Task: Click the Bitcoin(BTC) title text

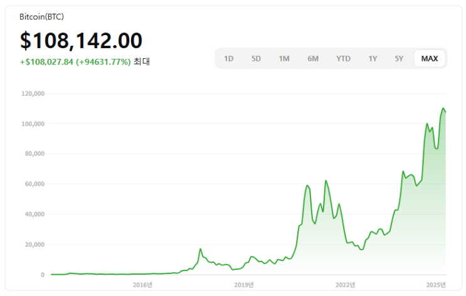Action: pyautogui.click(x=41, y=17)
